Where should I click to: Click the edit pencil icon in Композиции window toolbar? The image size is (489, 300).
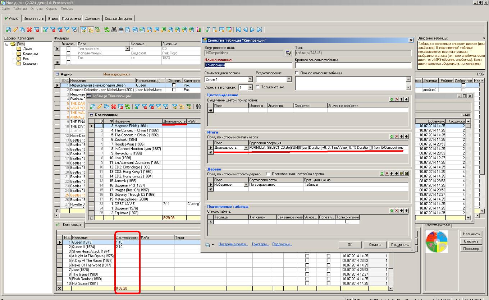click(x=100, y=106)
